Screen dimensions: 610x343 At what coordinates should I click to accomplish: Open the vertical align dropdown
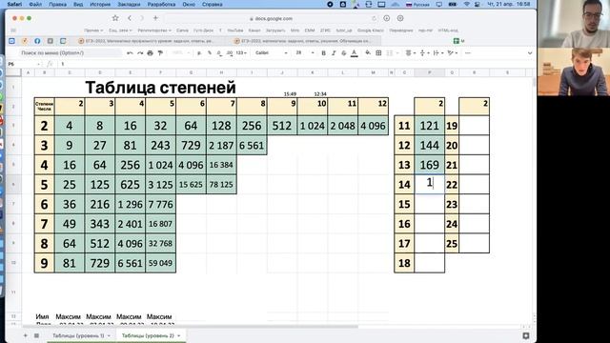point(423,53)
